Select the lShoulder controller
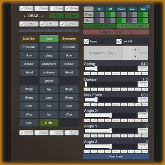The width and height of the screenshot is (165, 165). click(x=69, y=47)
